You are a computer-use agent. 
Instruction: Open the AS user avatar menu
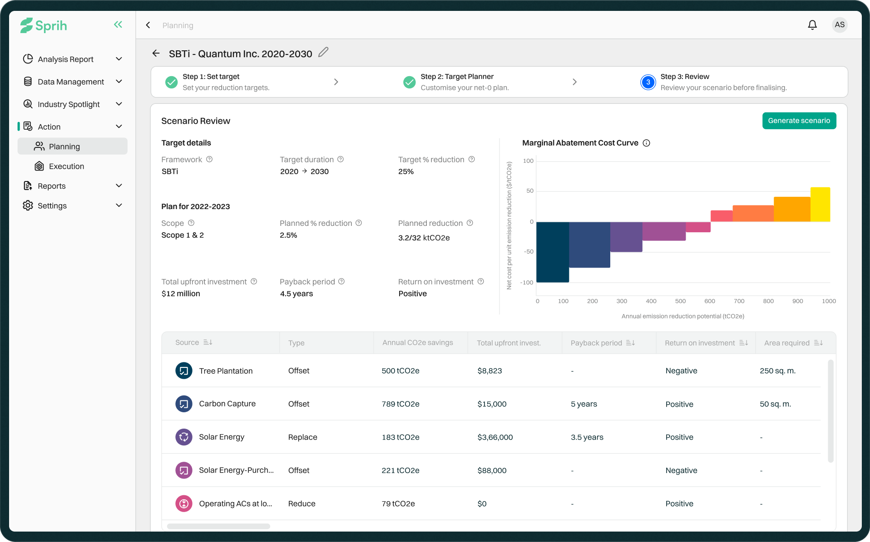click(840, 25)
